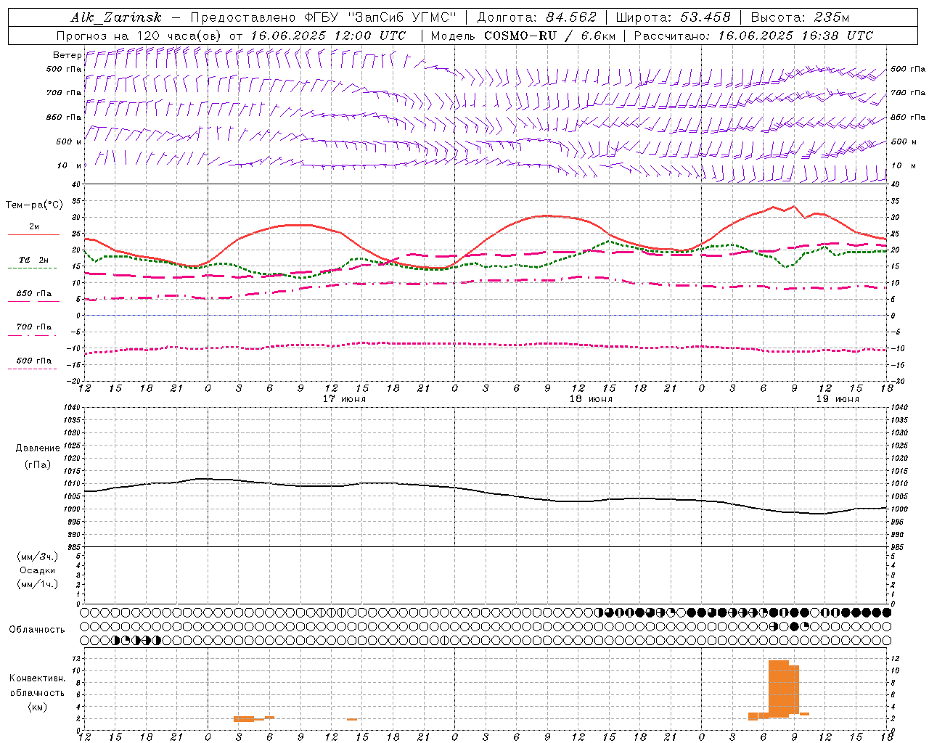Viewport: 929px width, 743px height.
Task: Click the Конвективн. label of the convective cloud panel
Action: pos(38,678)
